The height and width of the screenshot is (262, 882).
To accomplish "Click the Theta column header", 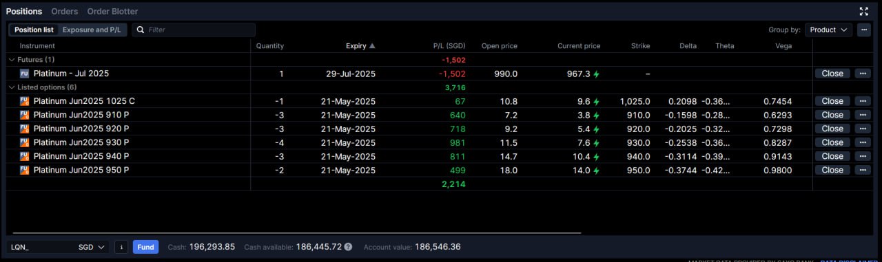I will coord(725,46).
